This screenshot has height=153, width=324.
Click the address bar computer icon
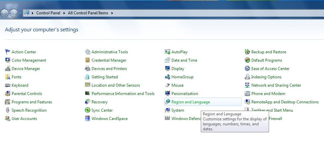click(x=27, y=13)
